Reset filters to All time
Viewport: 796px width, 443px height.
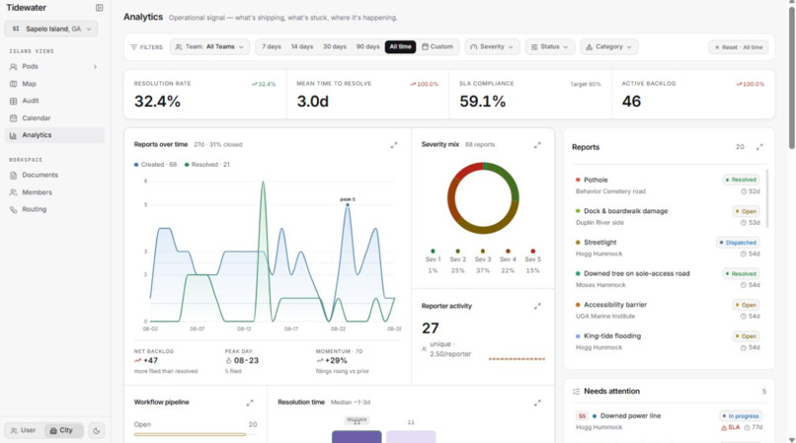pos(739,47)
